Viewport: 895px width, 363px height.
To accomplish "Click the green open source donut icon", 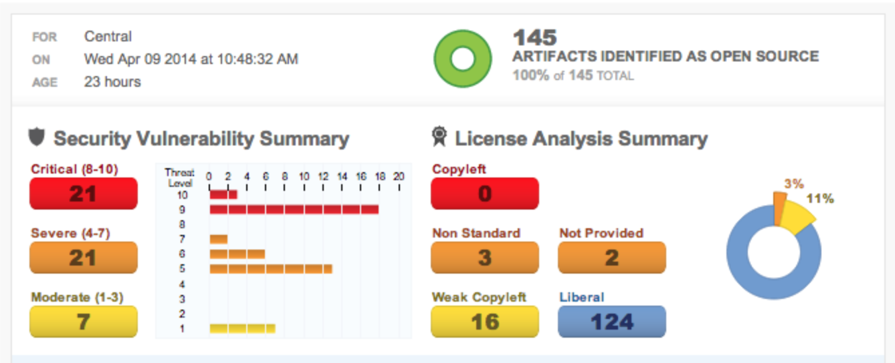I will 462,59.
